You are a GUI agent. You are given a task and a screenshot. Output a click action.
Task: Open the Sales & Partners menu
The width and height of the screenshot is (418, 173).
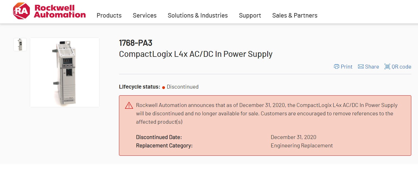295,16
